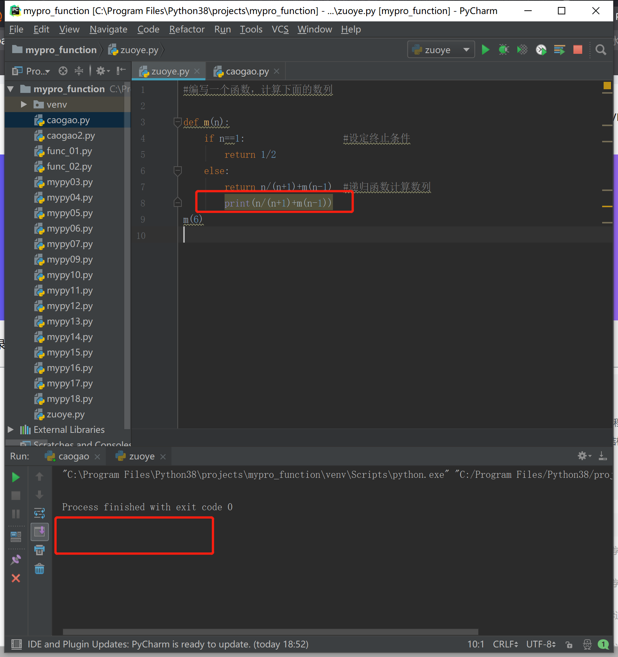Collapse the mypro_function project root
This screenshot has width=618, height=657.
10,89
